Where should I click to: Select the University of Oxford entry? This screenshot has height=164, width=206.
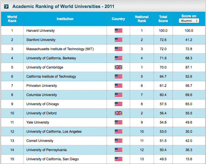coord(41,113)
